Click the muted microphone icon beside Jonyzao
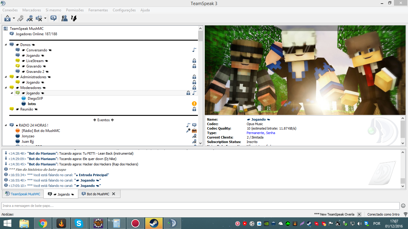 [x=194, y=136]
